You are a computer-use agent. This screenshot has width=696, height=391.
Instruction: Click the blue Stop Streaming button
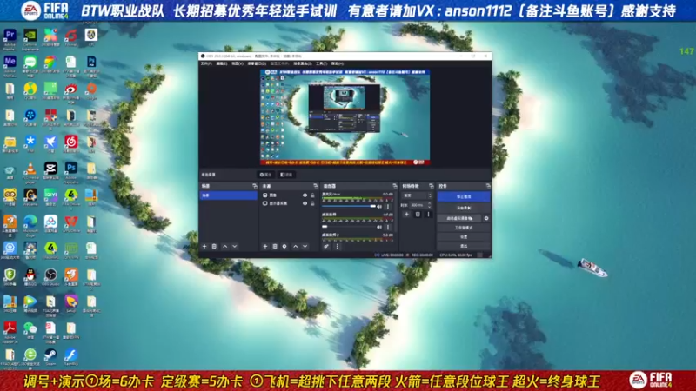[464, 196]
